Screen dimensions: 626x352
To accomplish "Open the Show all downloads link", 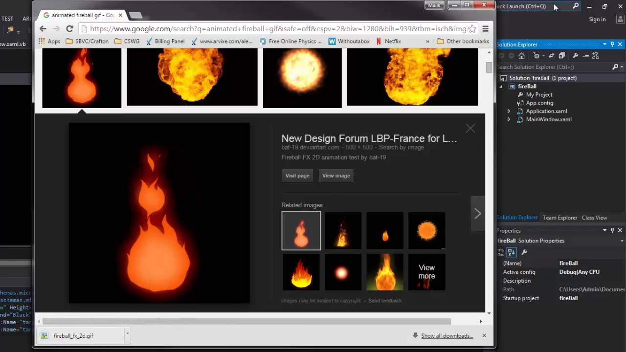I will tap(447, 336).
